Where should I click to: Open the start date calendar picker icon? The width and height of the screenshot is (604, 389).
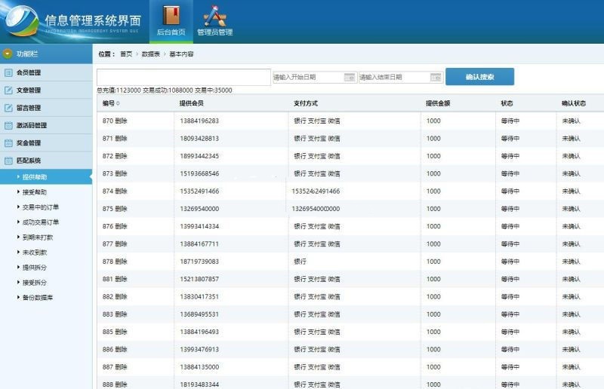tap(350, 77)
